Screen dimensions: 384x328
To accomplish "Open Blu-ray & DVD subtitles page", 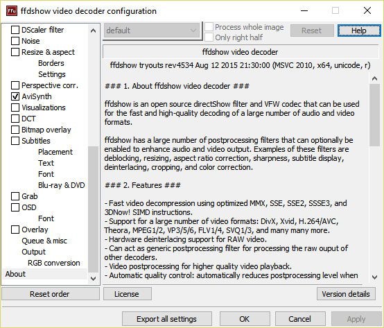I will [x=61, y=185].
